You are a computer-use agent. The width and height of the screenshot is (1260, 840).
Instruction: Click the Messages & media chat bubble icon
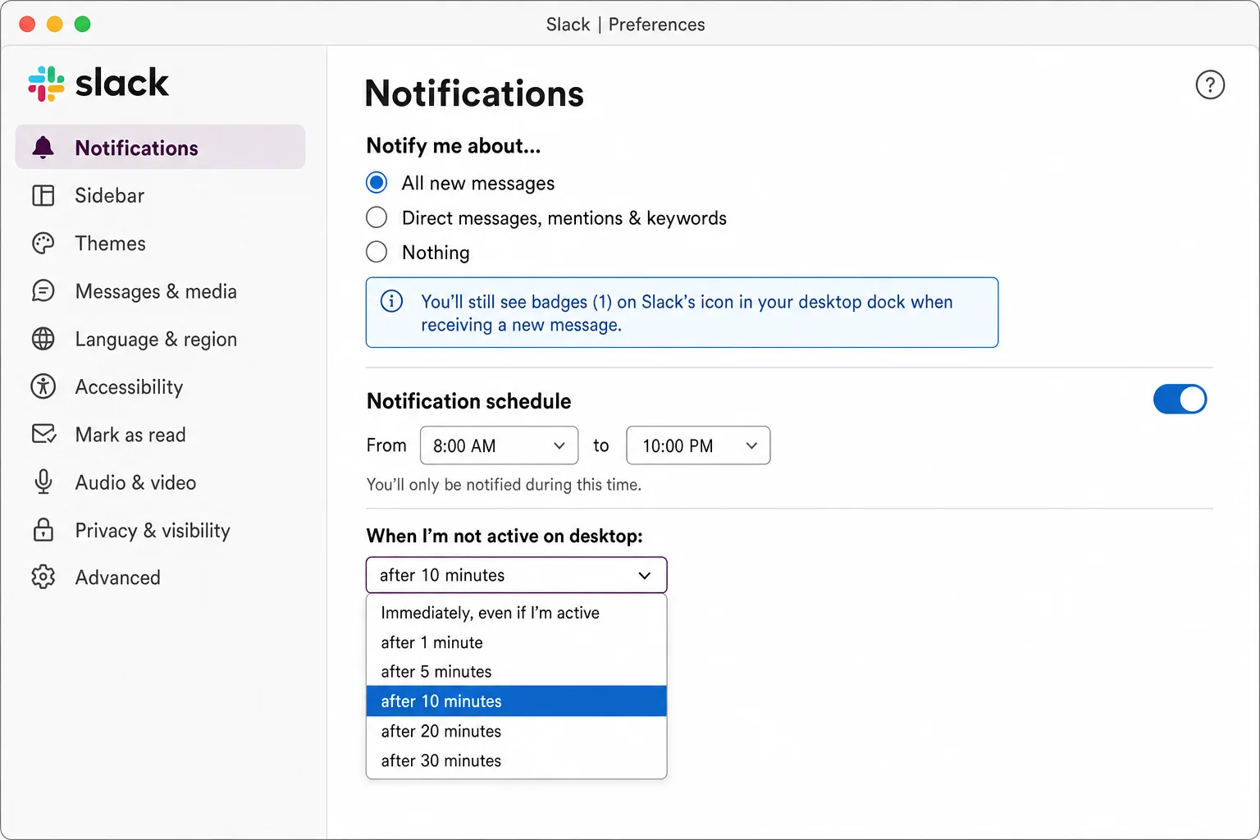tap(43, 291)
